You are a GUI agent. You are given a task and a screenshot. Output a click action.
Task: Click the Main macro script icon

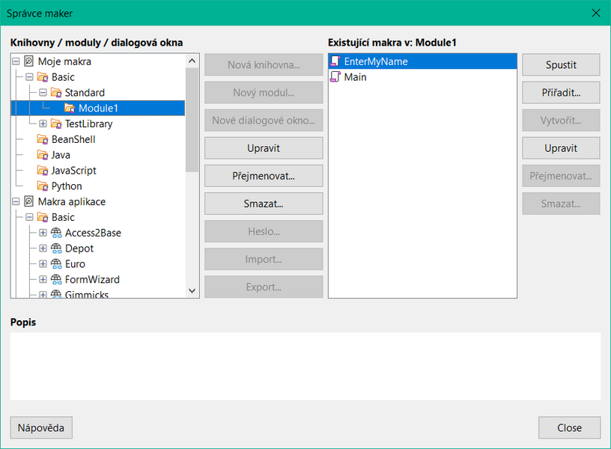tap(335, 77)
